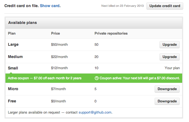This screenshot has height=122, width=189.
Task: Click the next bill discount notice
Action: [x=140, y=78]
